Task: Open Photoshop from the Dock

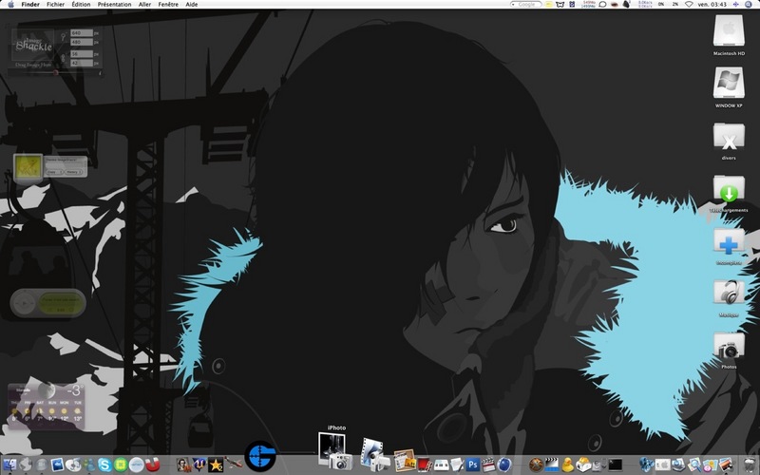Action: (472, 465)
